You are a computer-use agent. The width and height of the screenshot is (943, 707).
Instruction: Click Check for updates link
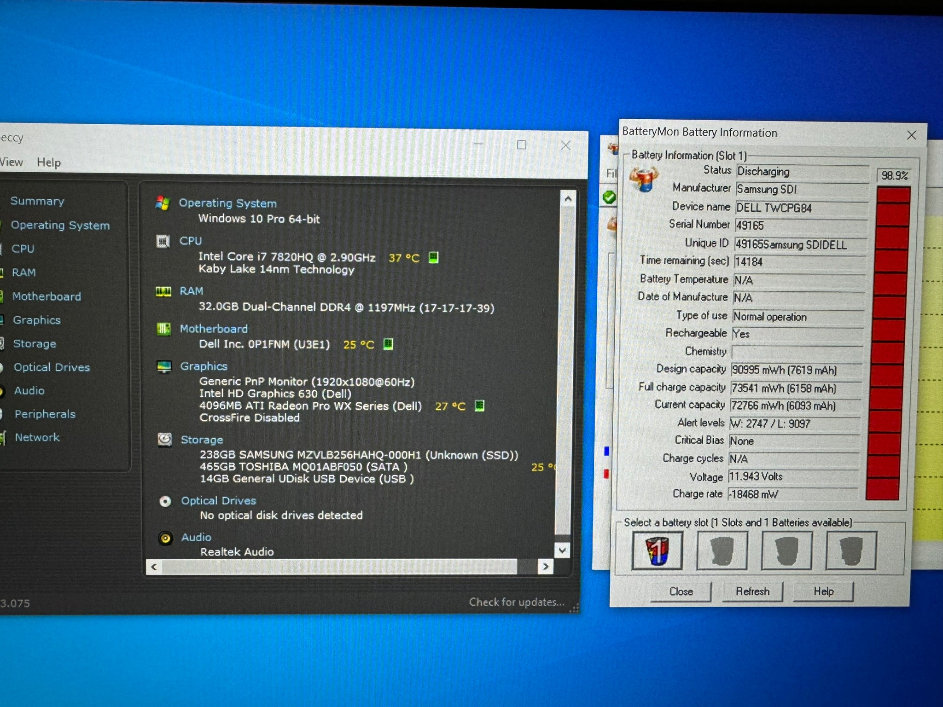517,602
